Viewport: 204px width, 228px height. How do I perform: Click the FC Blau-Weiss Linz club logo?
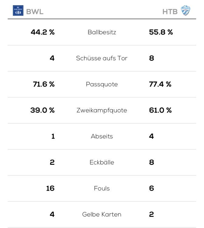point(18,11)
